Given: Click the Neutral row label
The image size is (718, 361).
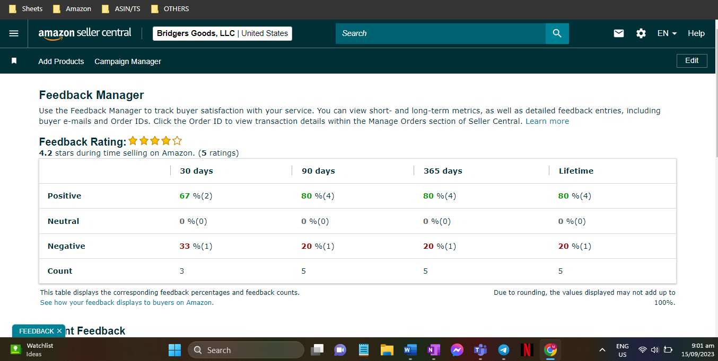Looking at the screenshot, I should [x=63, y=221].
